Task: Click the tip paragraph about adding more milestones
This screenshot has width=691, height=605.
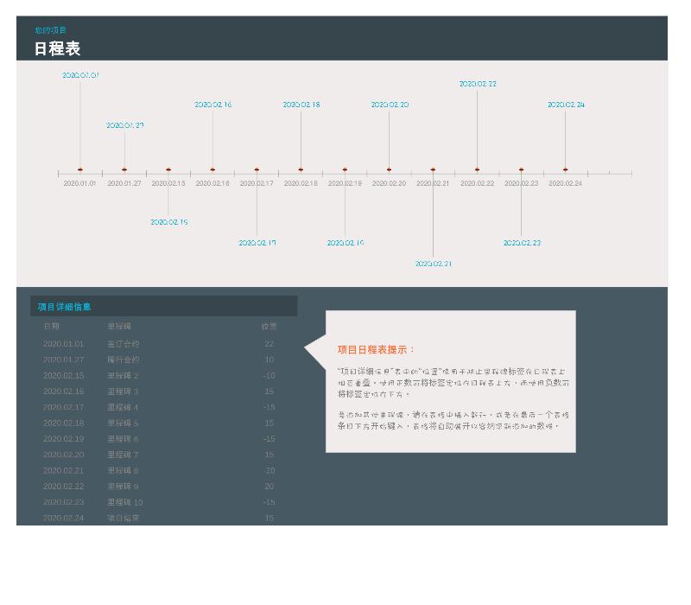Action: [453, 421]
